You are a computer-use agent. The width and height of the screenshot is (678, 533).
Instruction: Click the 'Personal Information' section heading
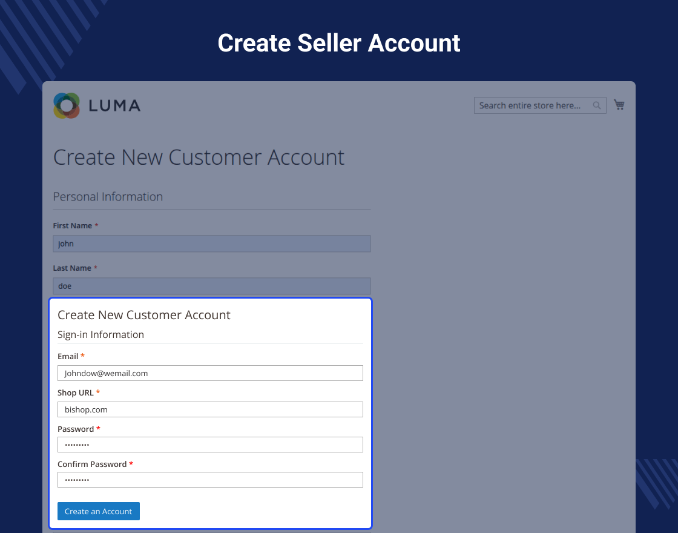(108, 197)
